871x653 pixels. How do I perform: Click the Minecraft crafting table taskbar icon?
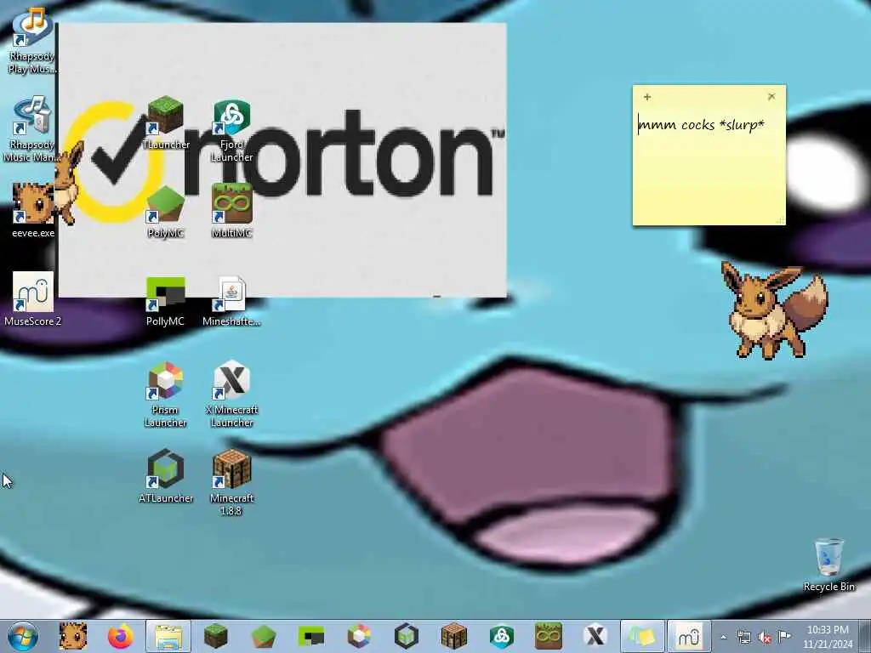(x=454, y=636)
